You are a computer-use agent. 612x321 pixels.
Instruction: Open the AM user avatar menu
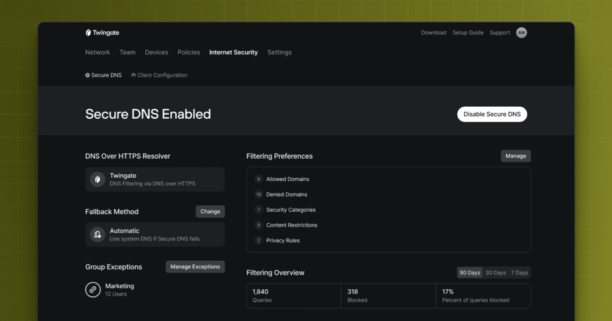521,33
